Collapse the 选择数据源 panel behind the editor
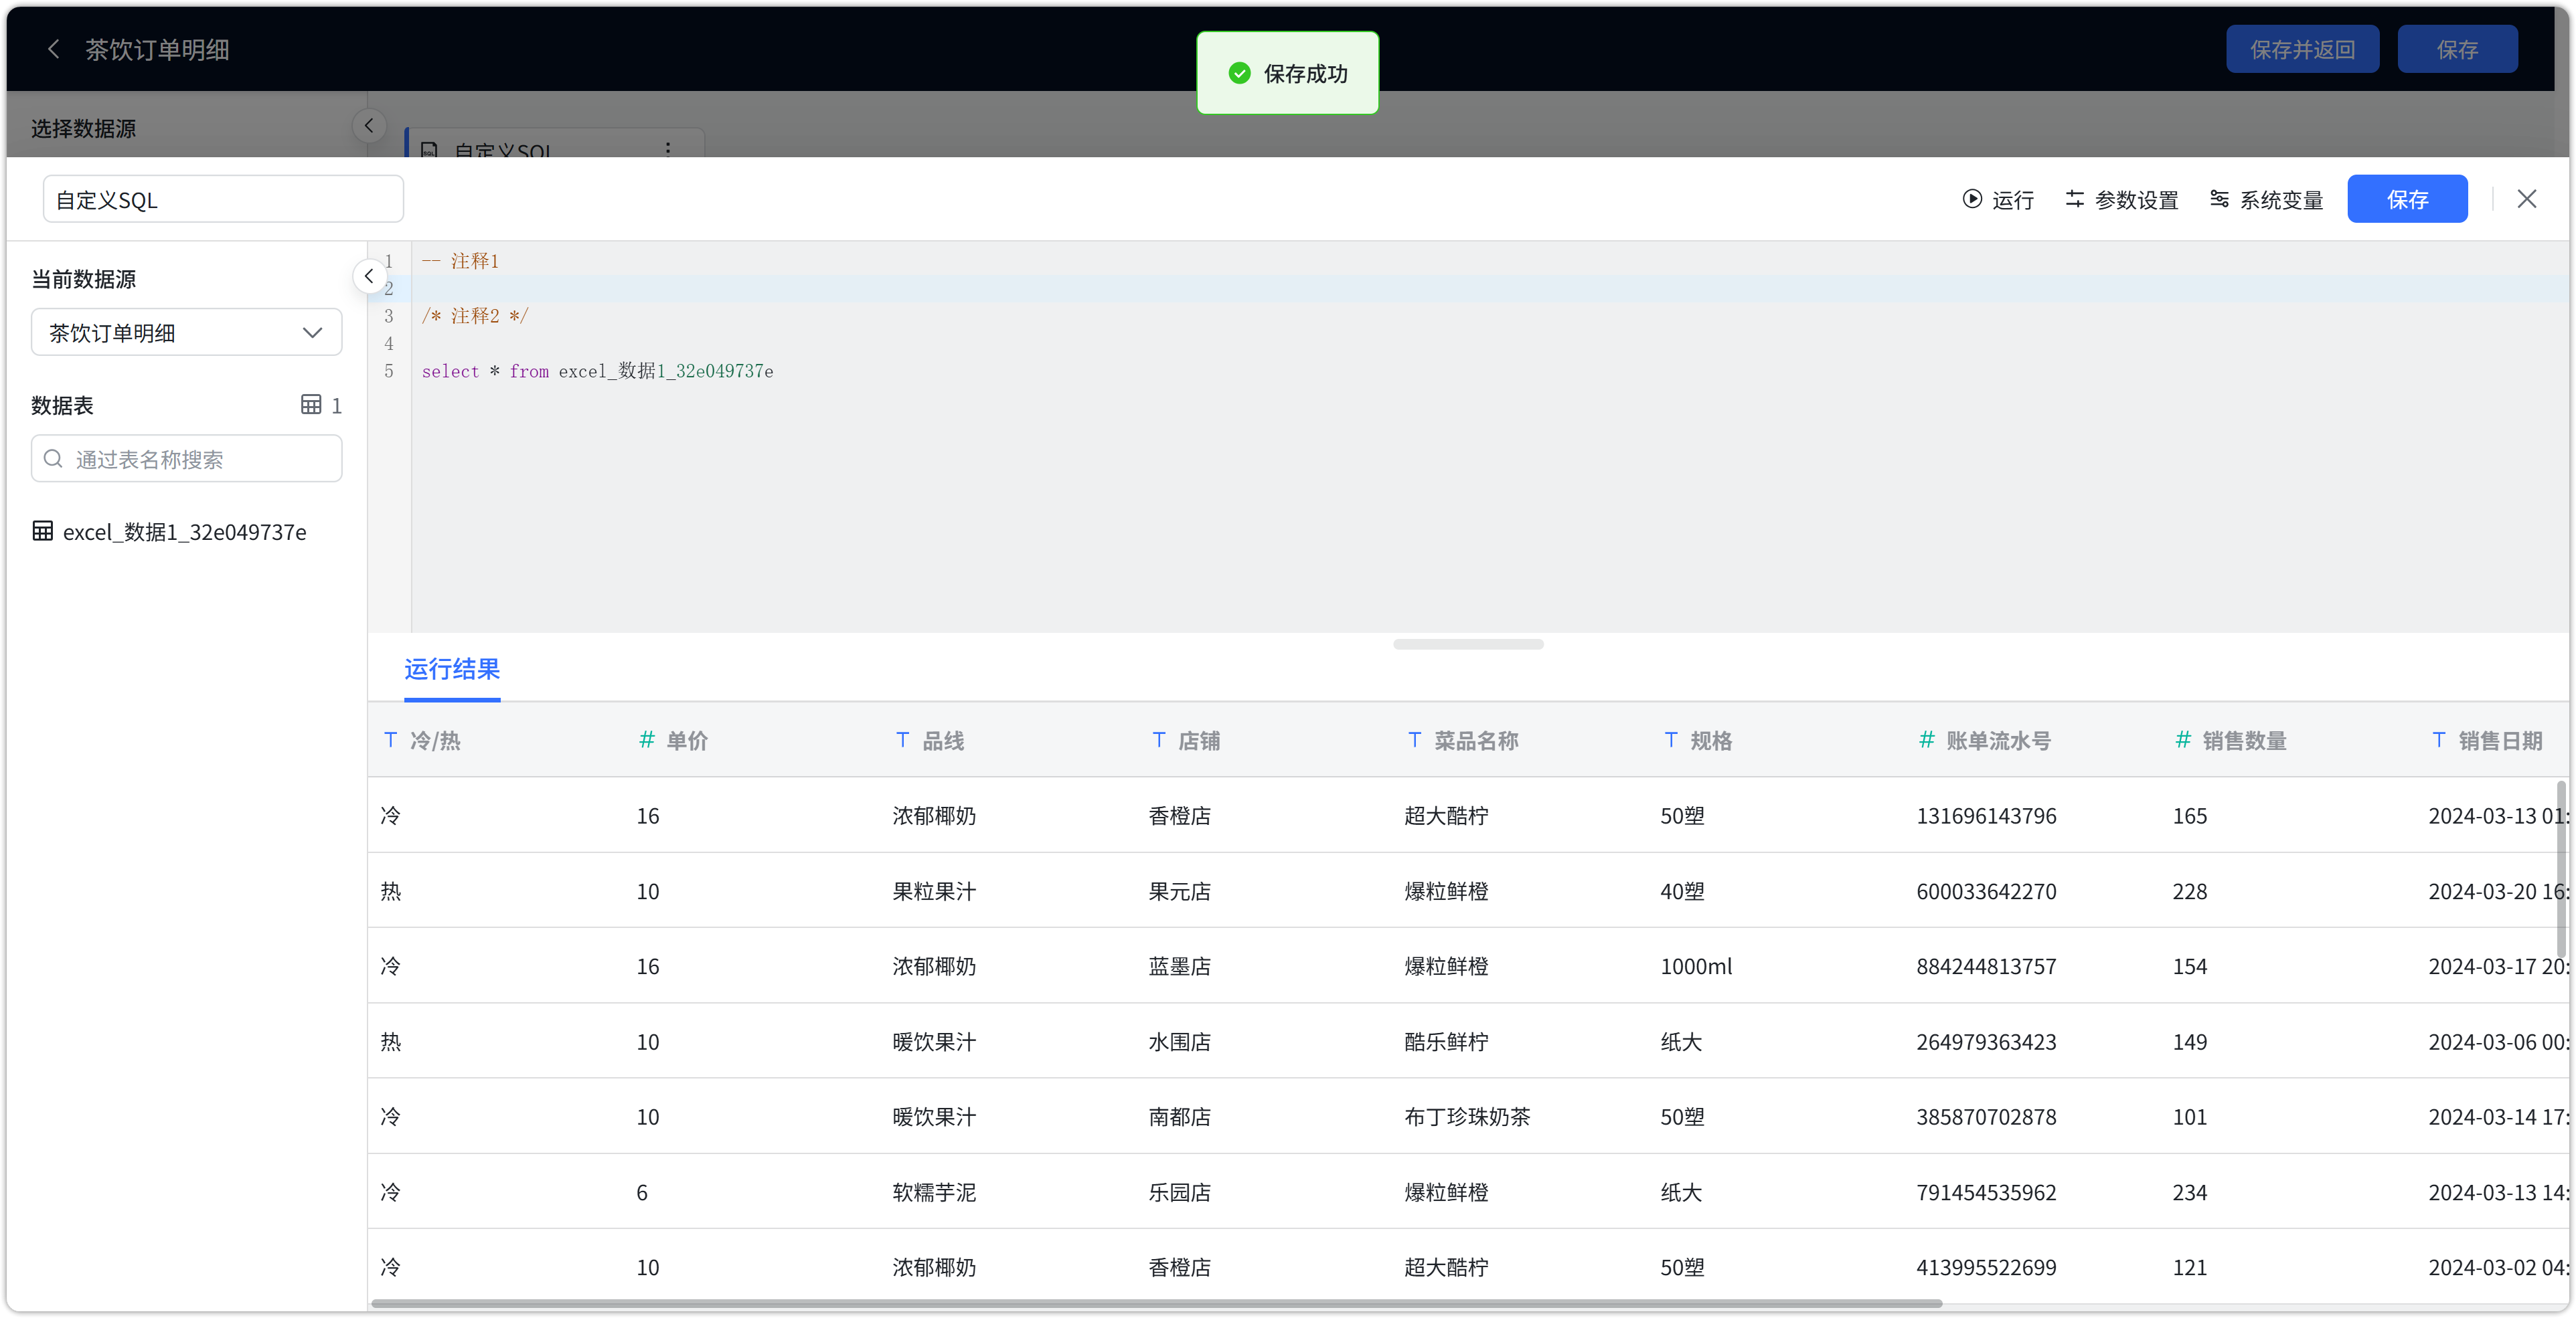 (x=369, y=125)
